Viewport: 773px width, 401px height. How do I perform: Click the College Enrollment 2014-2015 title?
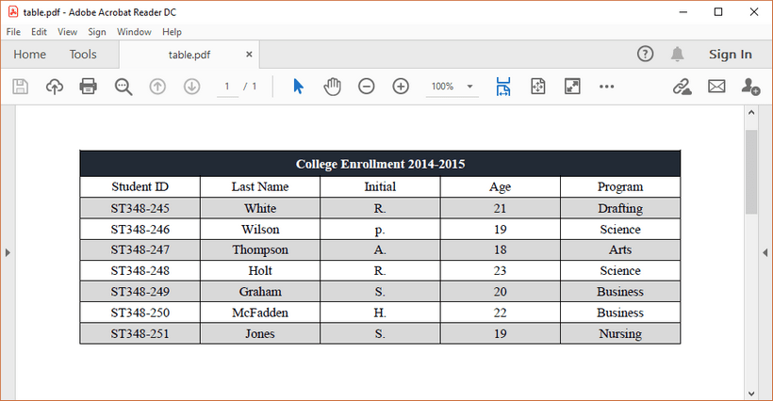[380, 164]
